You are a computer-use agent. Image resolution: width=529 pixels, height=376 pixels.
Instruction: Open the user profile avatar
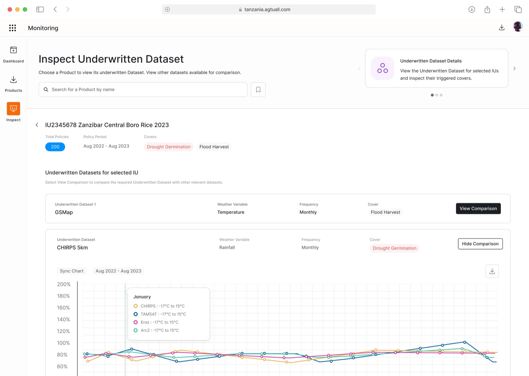pos(518,26)
